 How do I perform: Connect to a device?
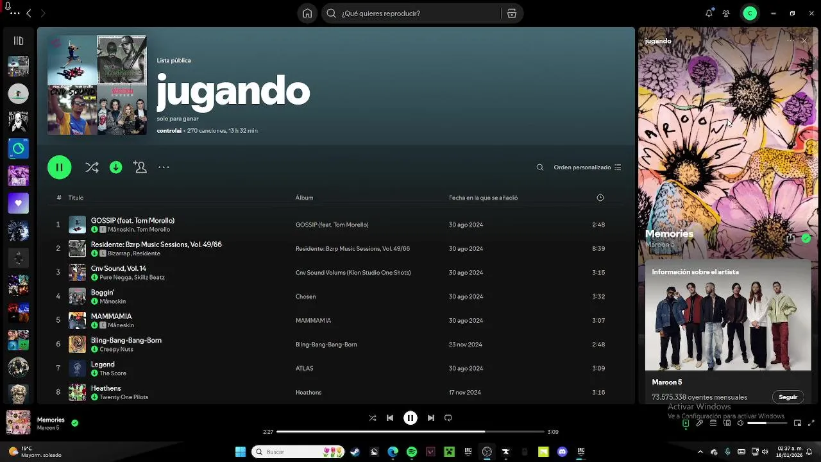(727, 424)
